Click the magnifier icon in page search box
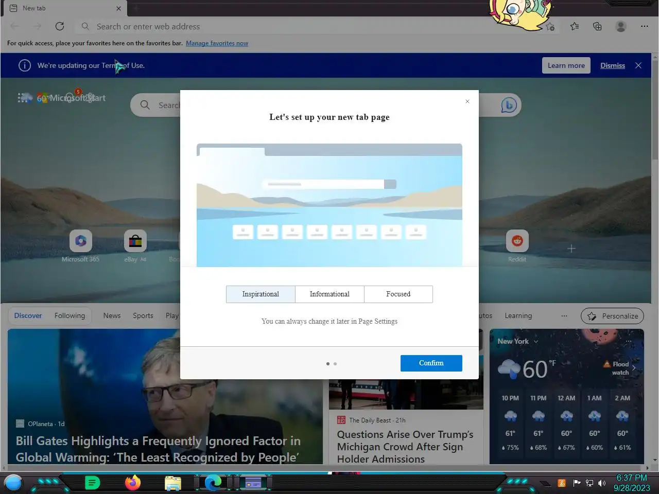Viewport: 659px width, 494px height. pos(145,105)
